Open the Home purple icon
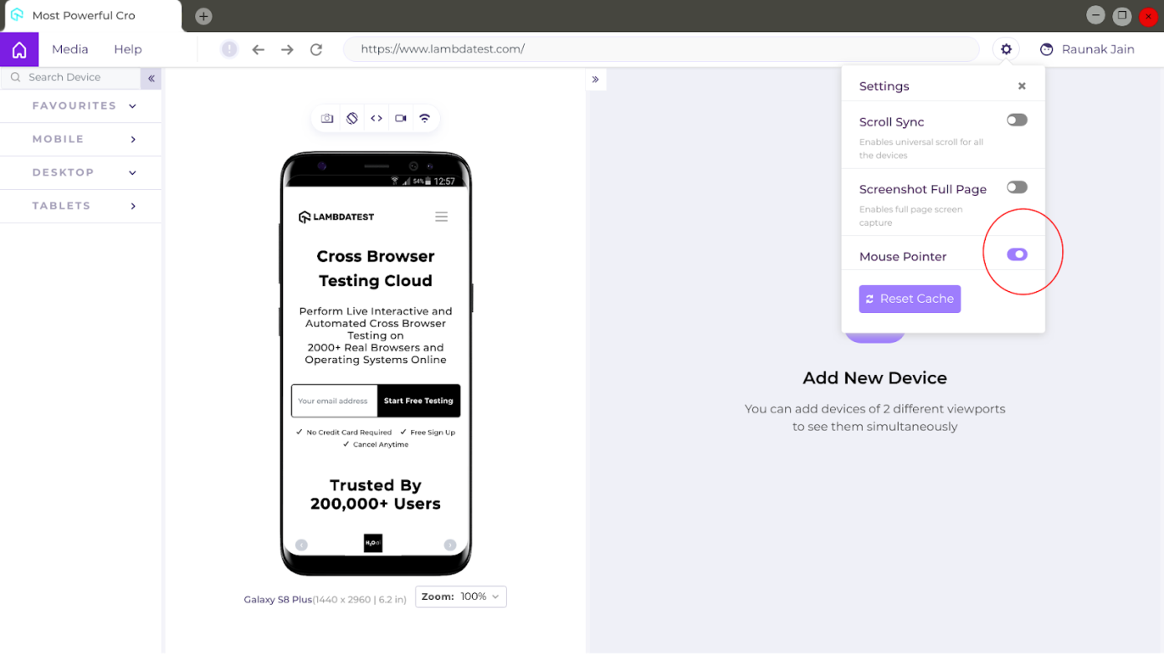This screenshot has height=655, width=1164. [x=19, y=49]
